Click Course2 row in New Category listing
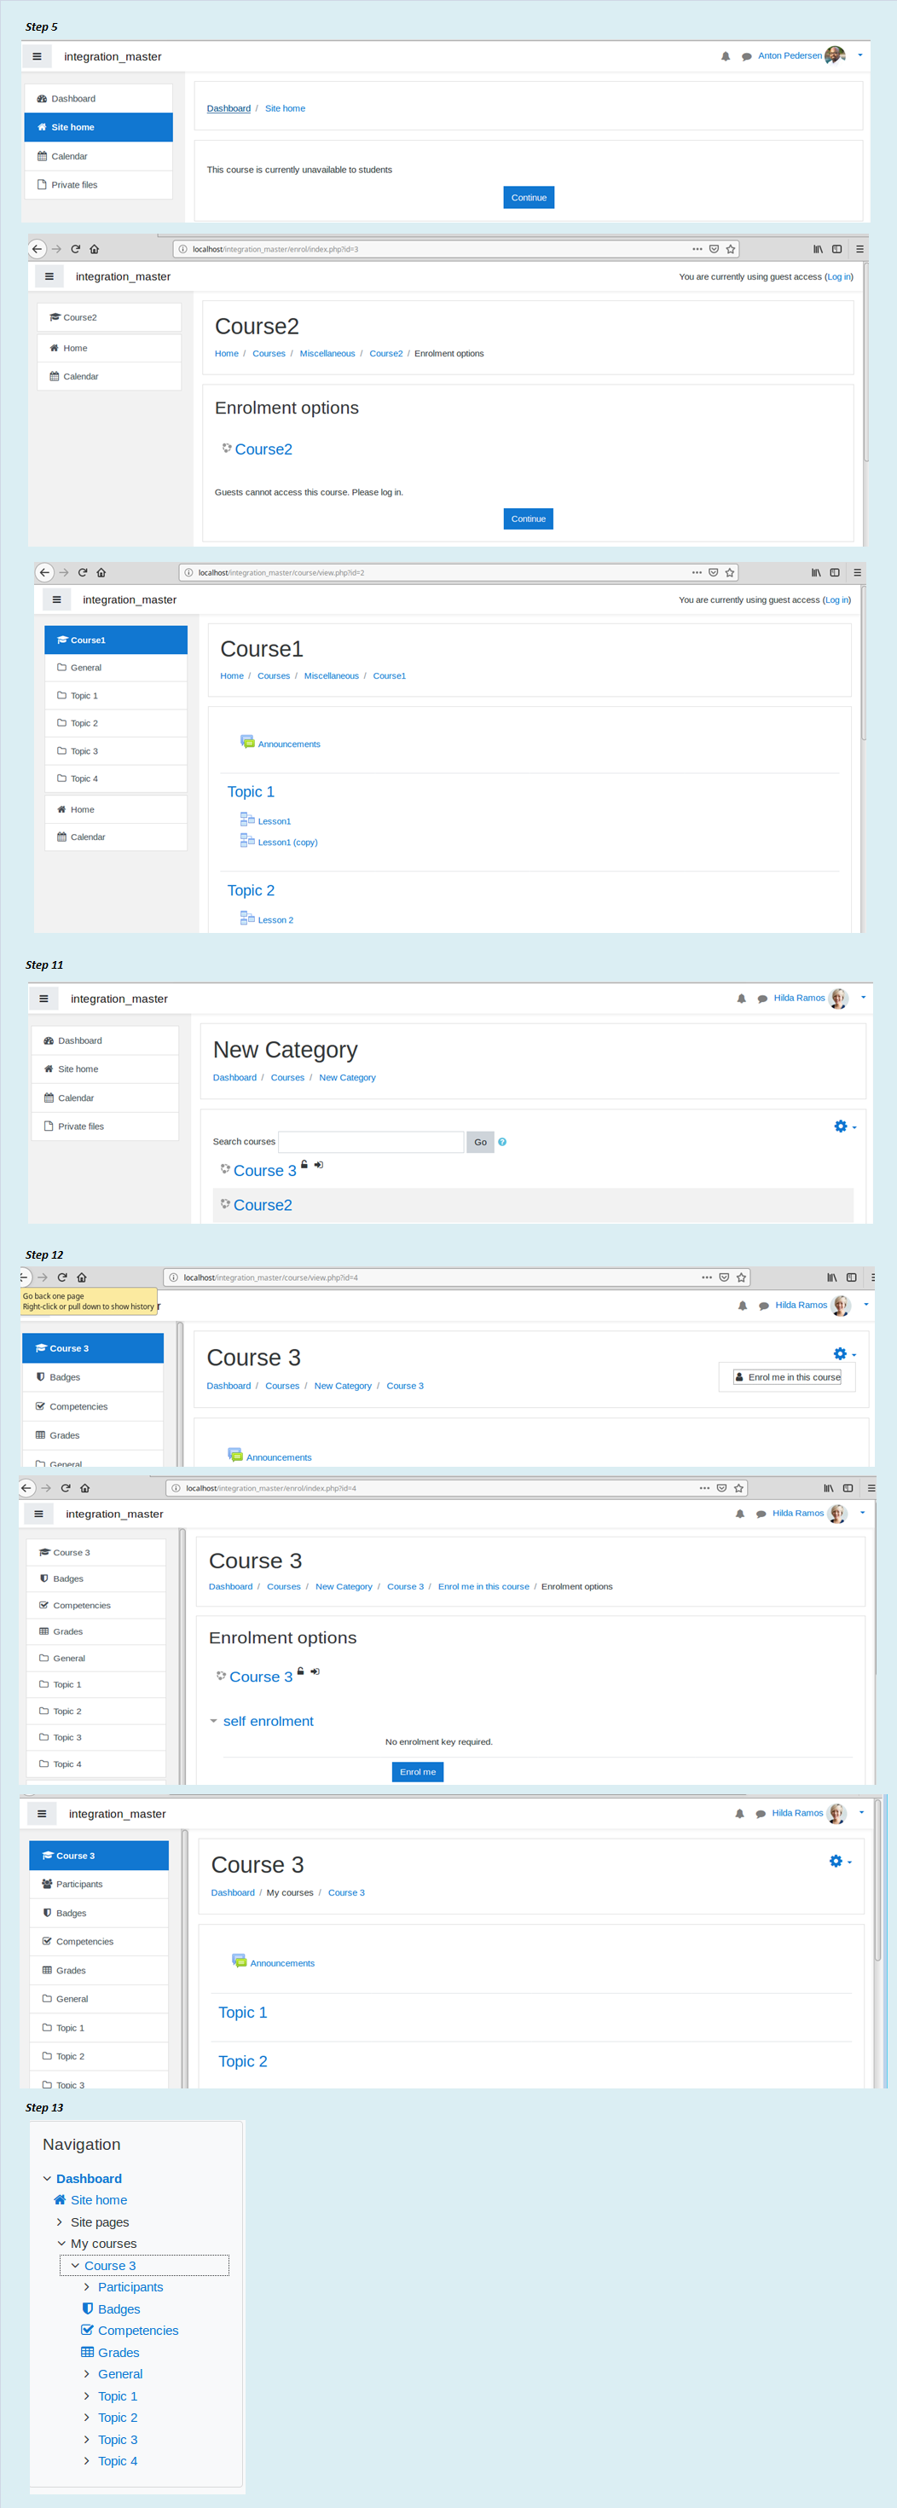 [x=533, y=1205]
